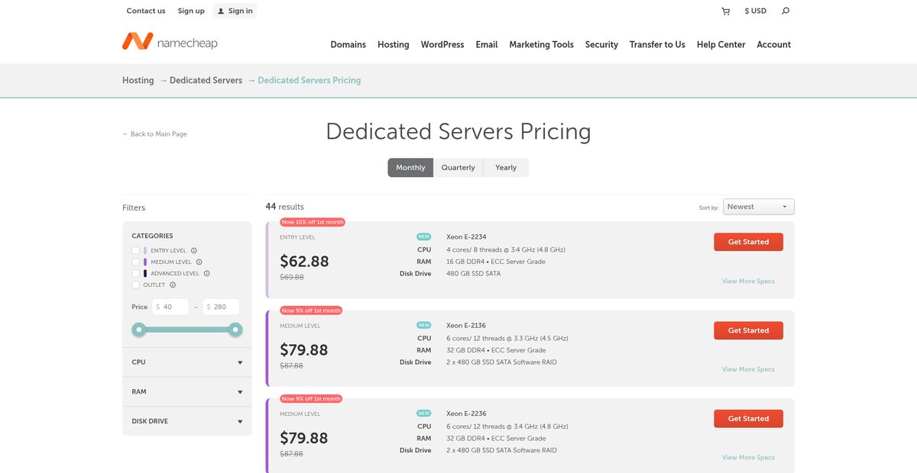Show info icon beside Outlet category
Viewport: 917px width, 473px height.
coord(173,285)
